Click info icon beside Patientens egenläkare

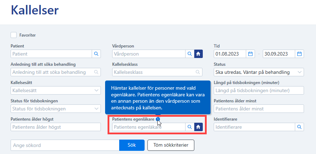point(158,119)
